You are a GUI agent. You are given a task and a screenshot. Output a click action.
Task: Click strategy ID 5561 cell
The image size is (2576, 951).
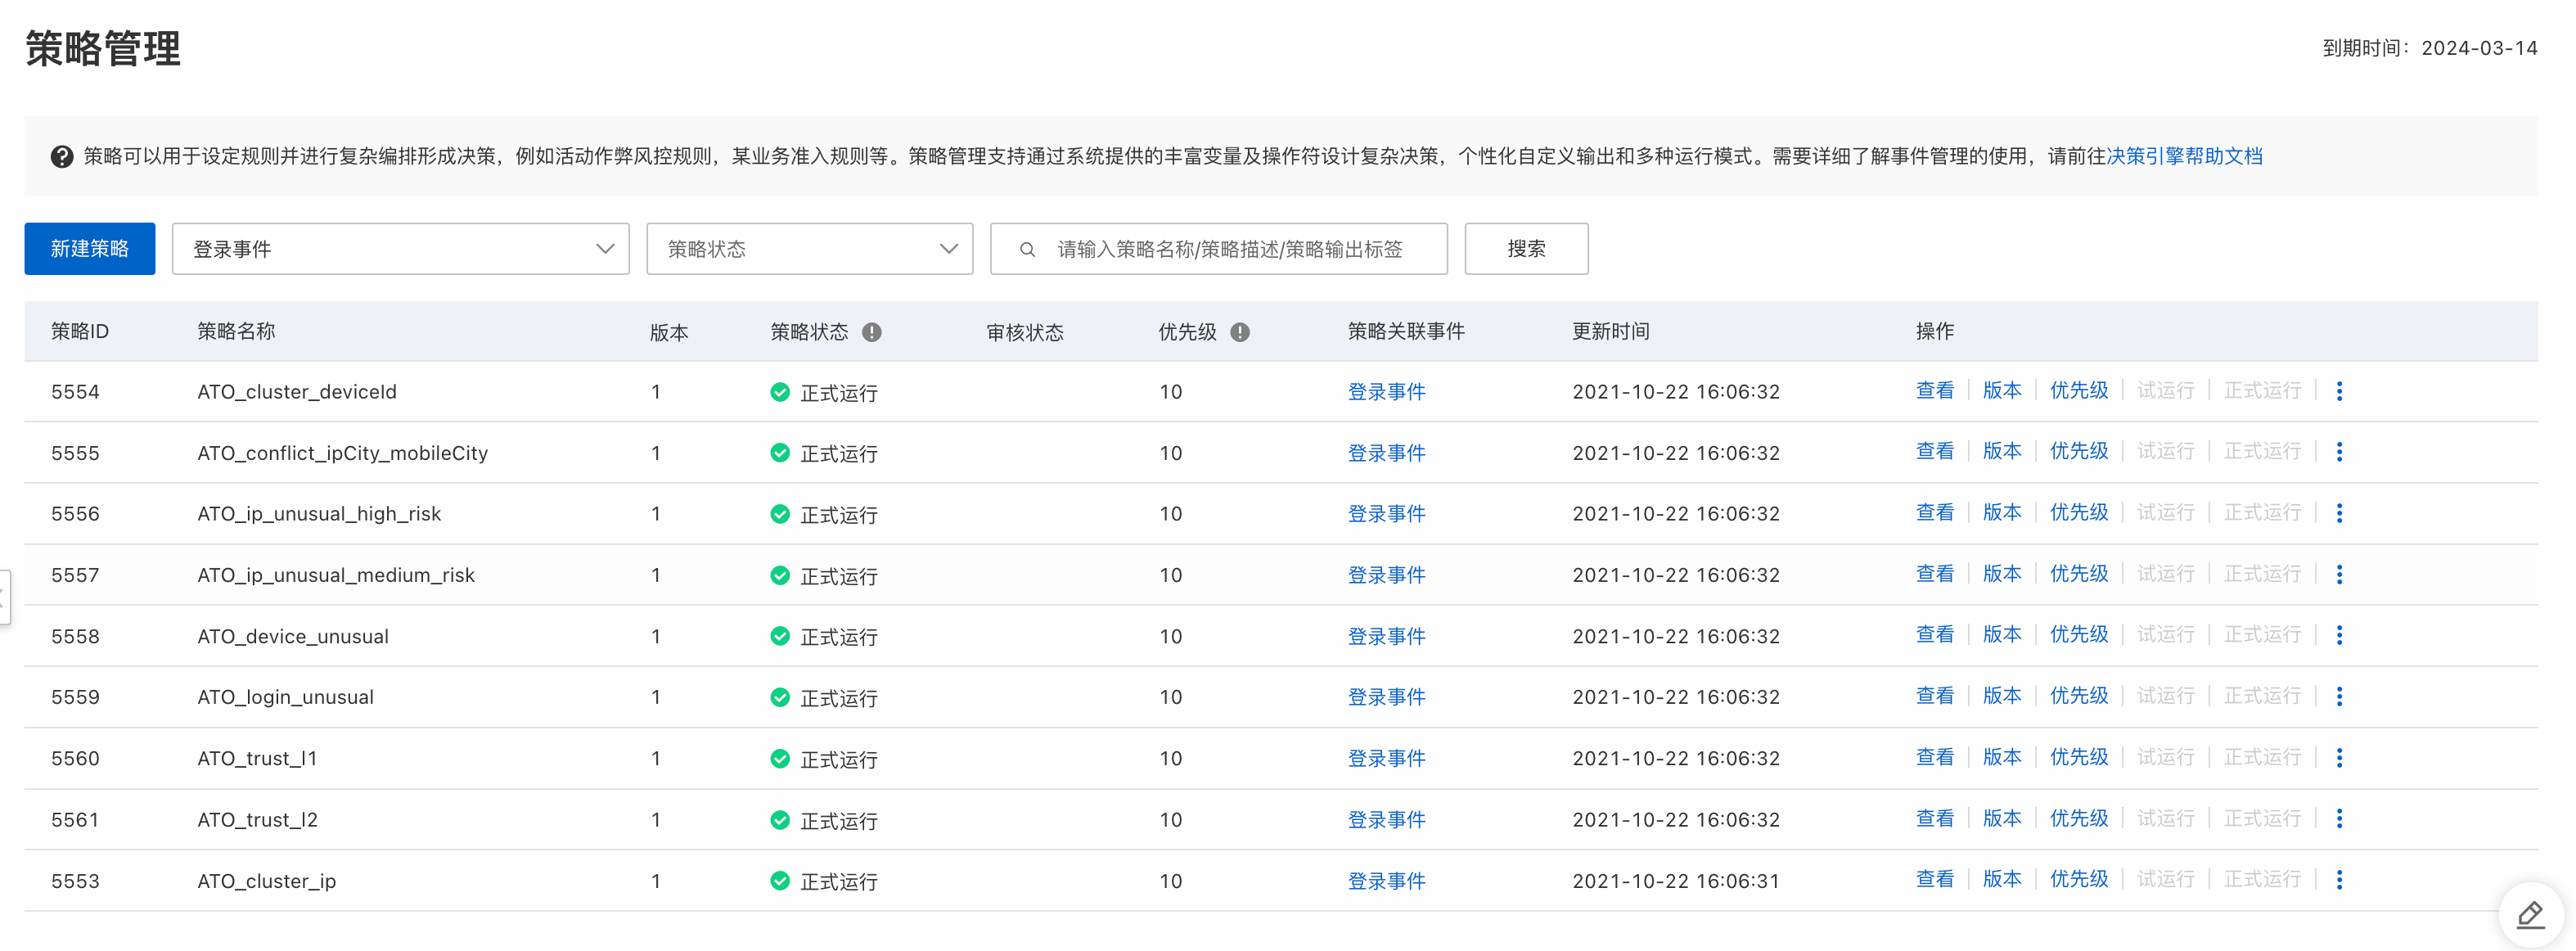(x=75, y=820)
